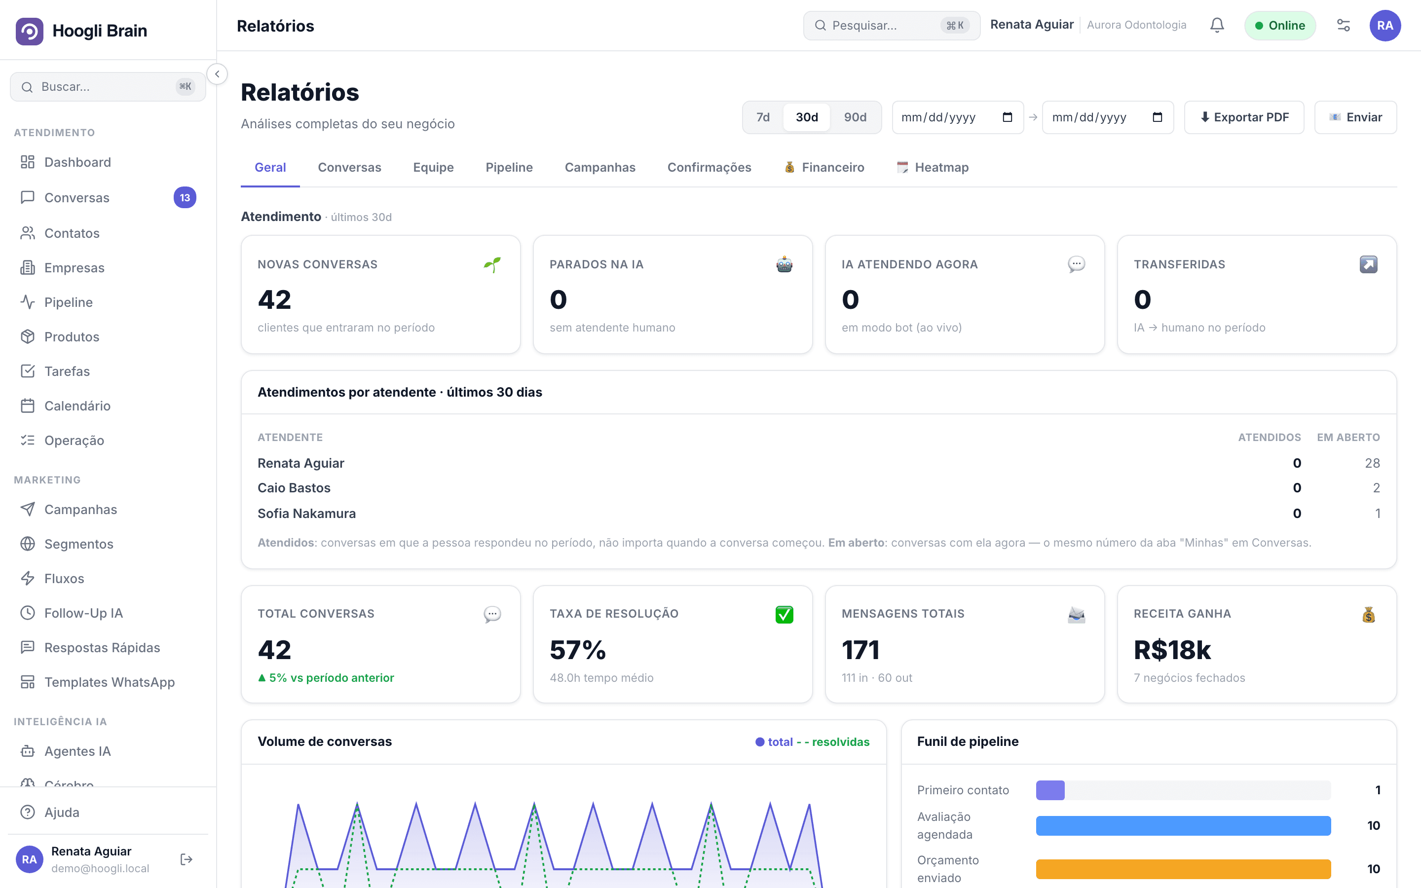Screen dimensions: 1421x888
Task: Open the Heatmap tab
Action: click(933, 167)
